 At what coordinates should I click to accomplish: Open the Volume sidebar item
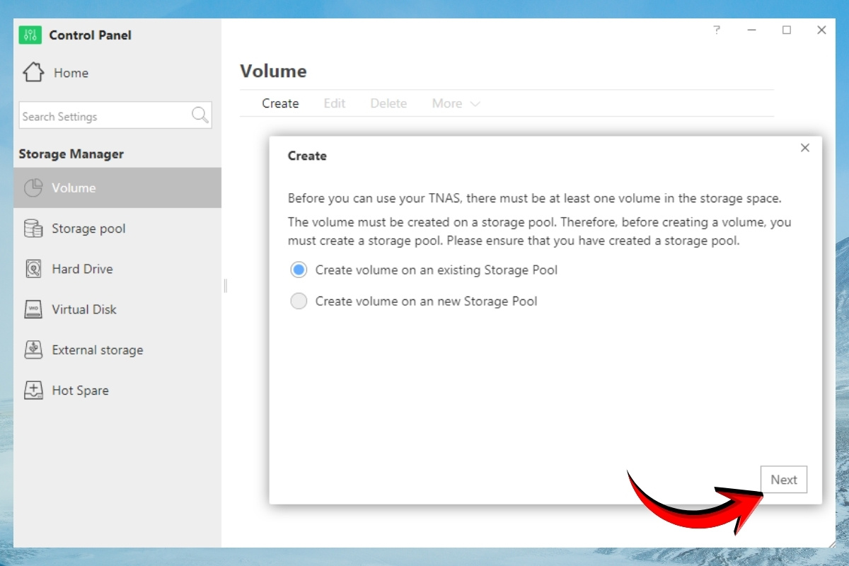117,187
